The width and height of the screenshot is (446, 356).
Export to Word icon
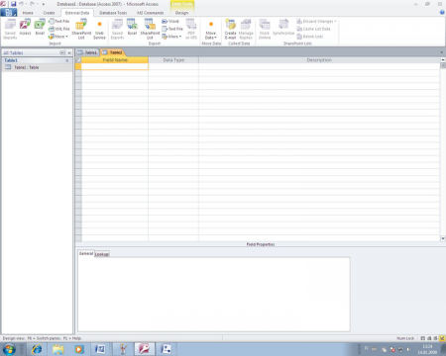point(170,21)
